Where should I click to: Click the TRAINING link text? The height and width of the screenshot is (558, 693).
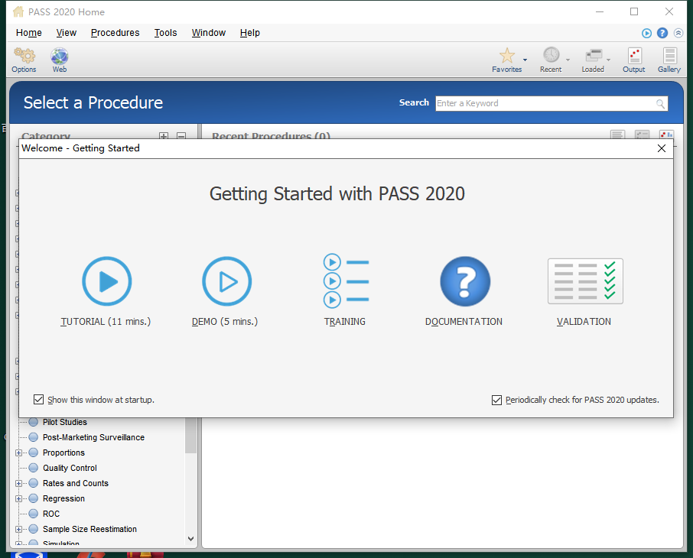click(x=345, y=322)
